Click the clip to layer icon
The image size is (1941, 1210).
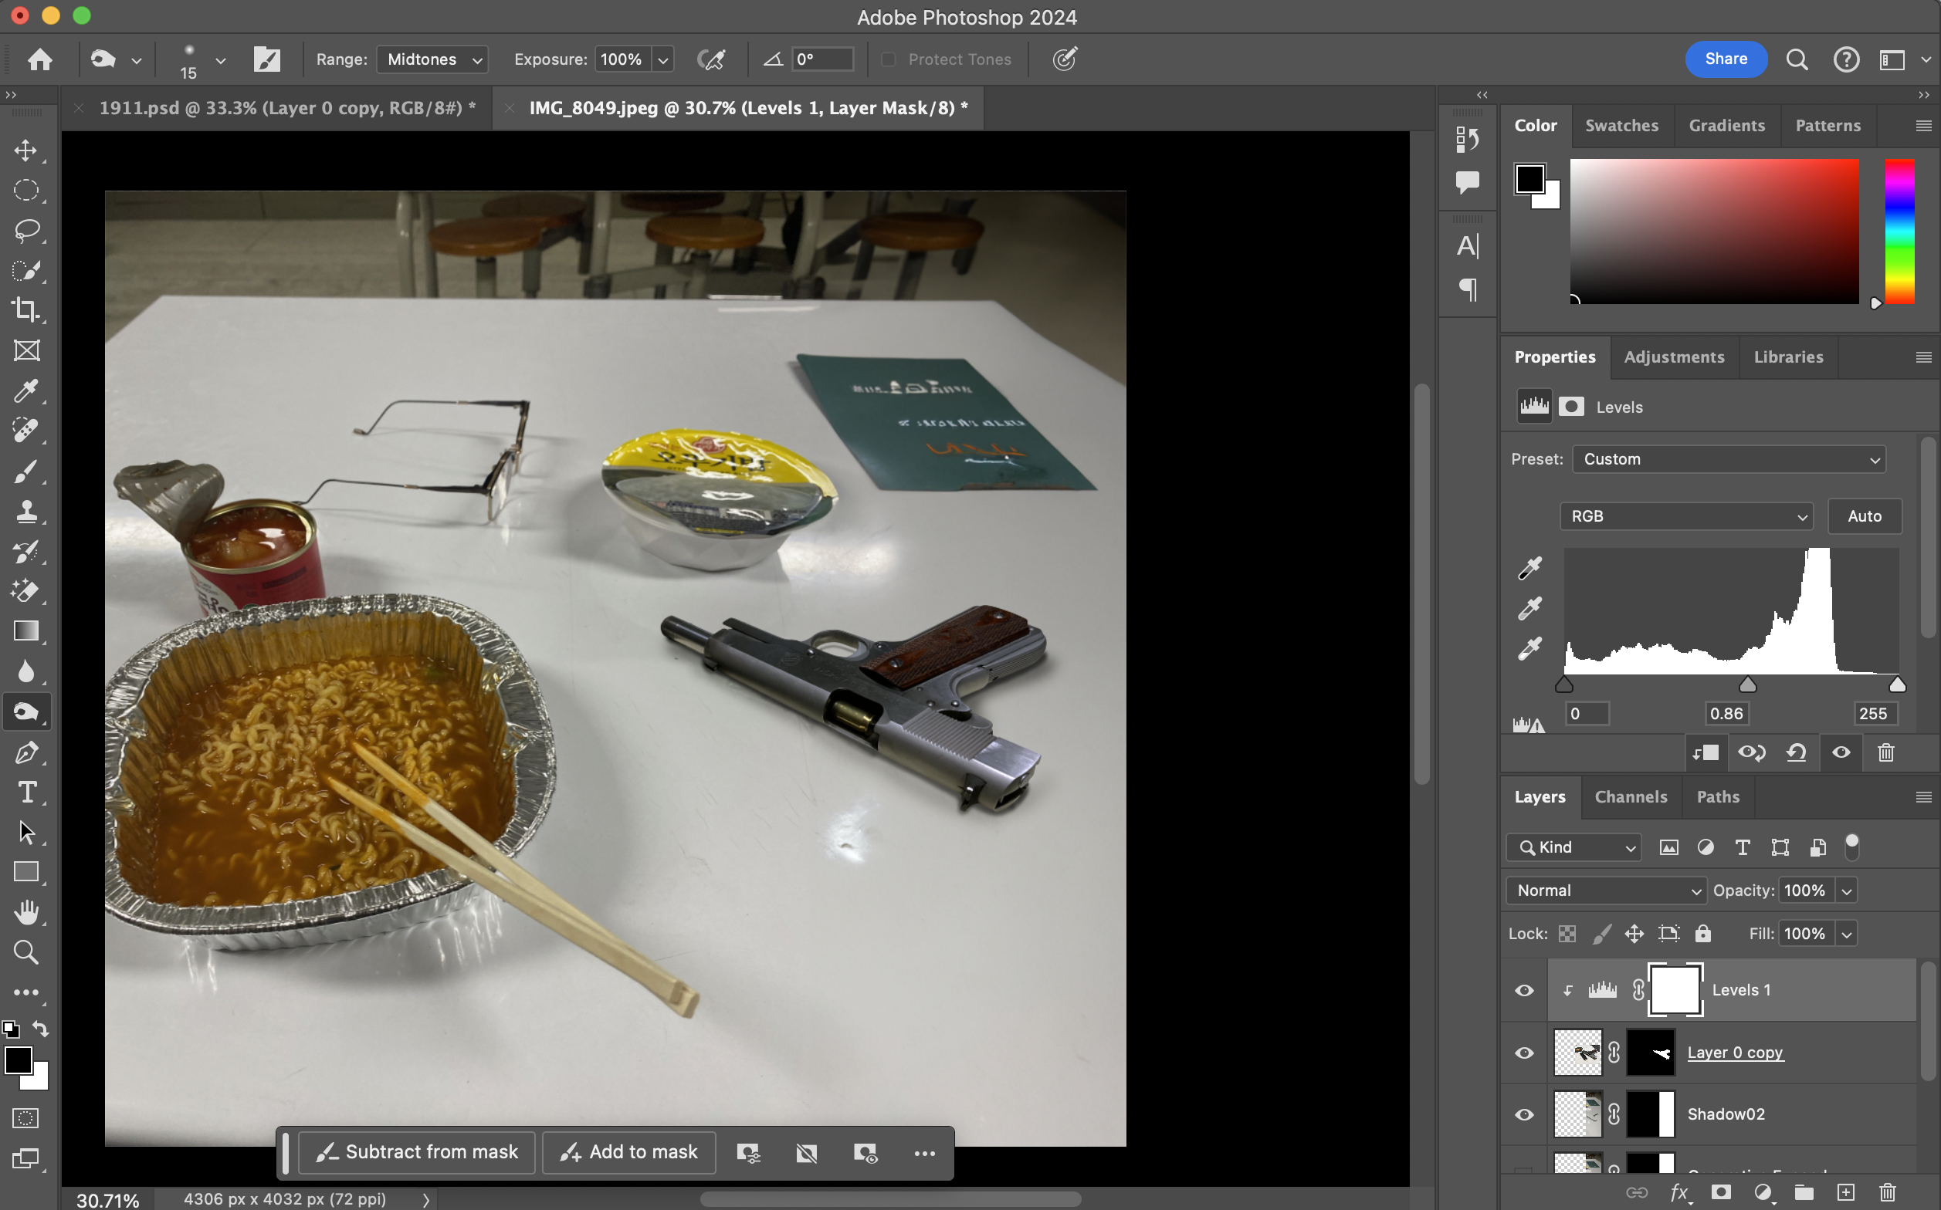1705,752
